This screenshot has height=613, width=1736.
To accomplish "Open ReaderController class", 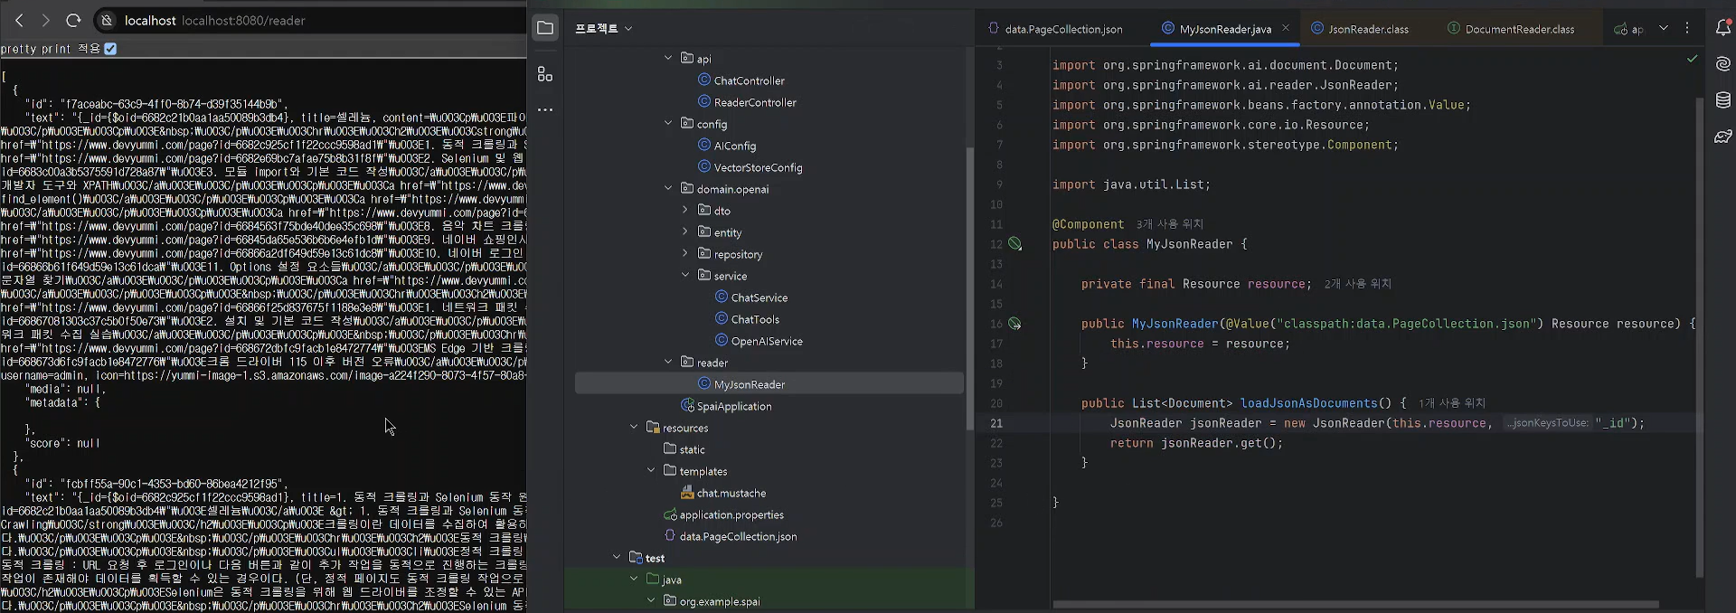I will [x=755, y=102].
